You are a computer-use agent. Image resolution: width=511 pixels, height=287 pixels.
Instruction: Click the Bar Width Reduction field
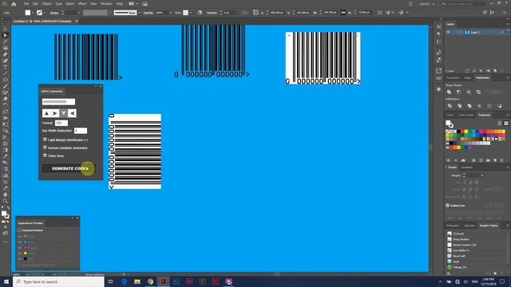coord(81,131)
